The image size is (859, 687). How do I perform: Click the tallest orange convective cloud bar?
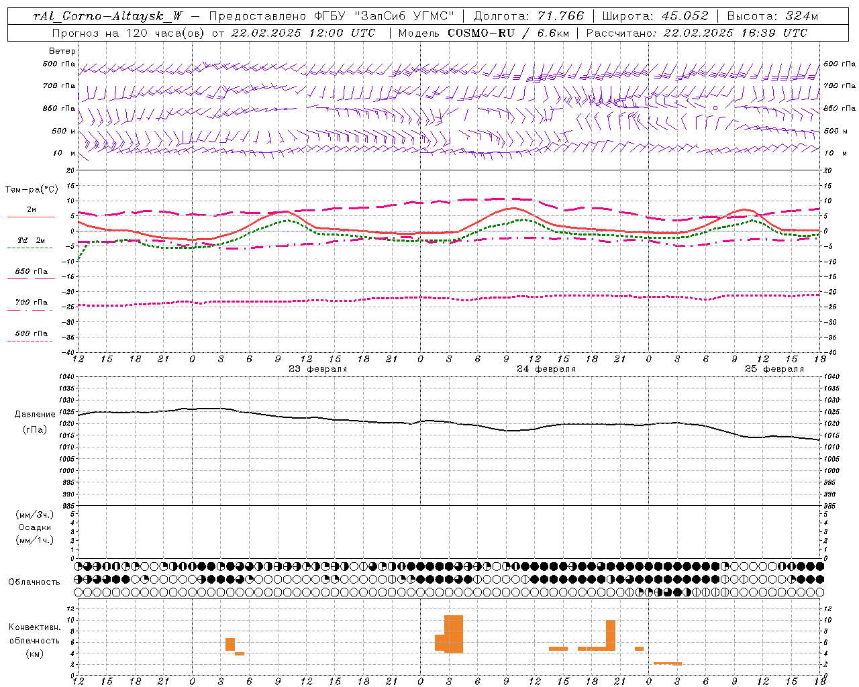point(454,634)
